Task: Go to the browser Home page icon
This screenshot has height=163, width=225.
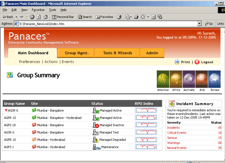Action: (46, 17)
